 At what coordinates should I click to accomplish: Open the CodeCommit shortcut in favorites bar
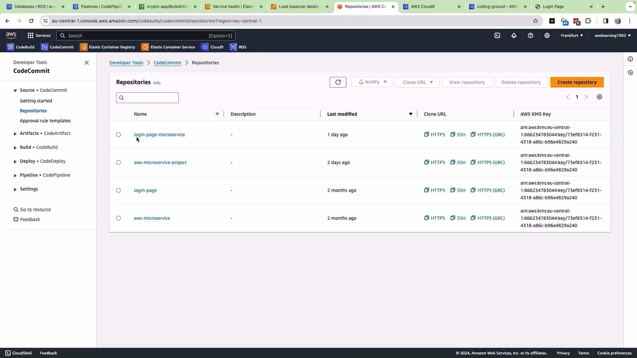[57, 47]
